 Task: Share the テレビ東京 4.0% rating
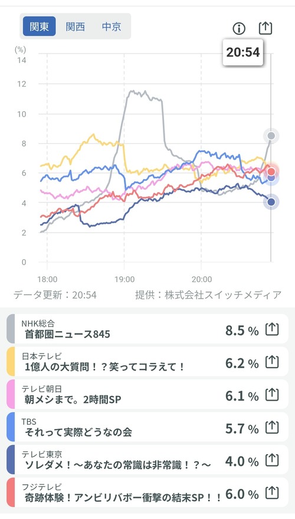click(272, 461)
